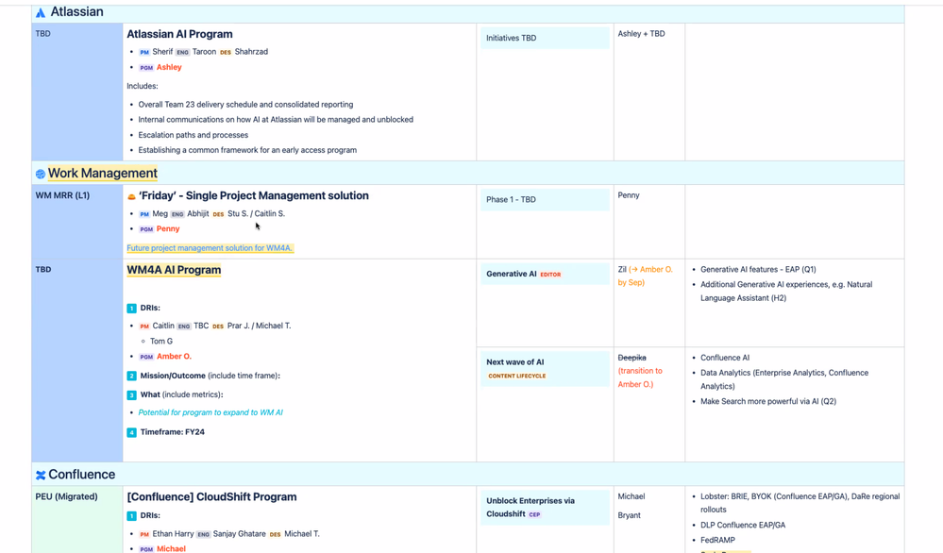Click the 'Includes:' label

[x=142, y=86]
